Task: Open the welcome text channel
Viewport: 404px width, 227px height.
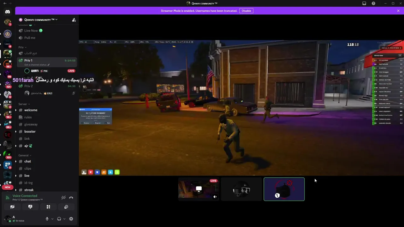Action: 47,110
